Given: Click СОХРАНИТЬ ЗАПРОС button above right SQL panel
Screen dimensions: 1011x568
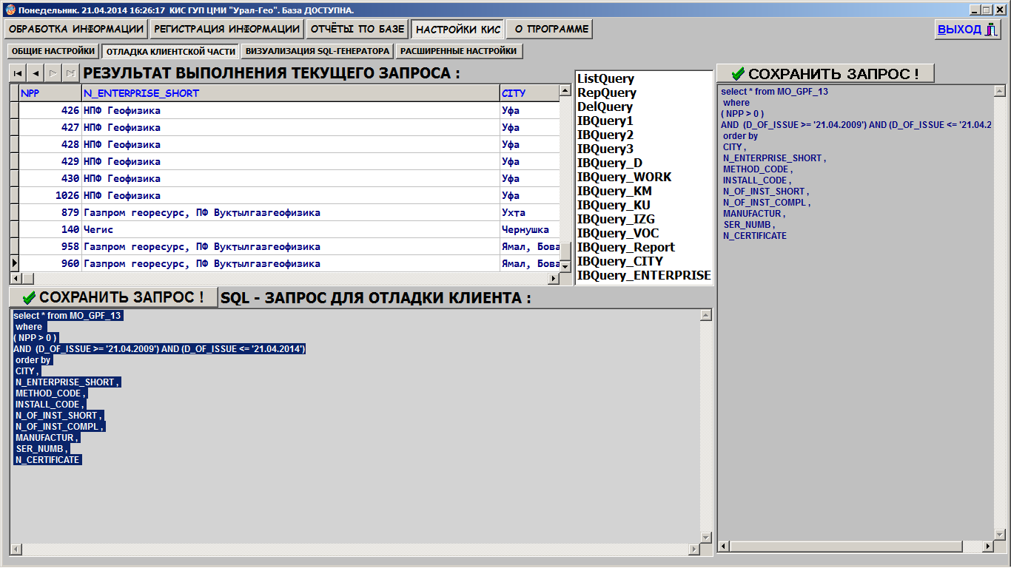Looking at the screenshot, I should pos(825,73).
